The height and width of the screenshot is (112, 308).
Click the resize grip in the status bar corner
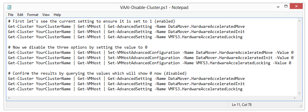(x=300, y=106)
